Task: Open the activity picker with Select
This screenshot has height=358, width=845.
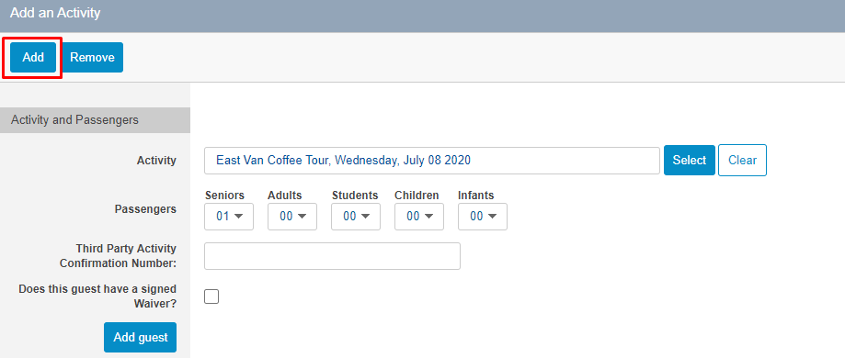Action: (x=690, y=161)
